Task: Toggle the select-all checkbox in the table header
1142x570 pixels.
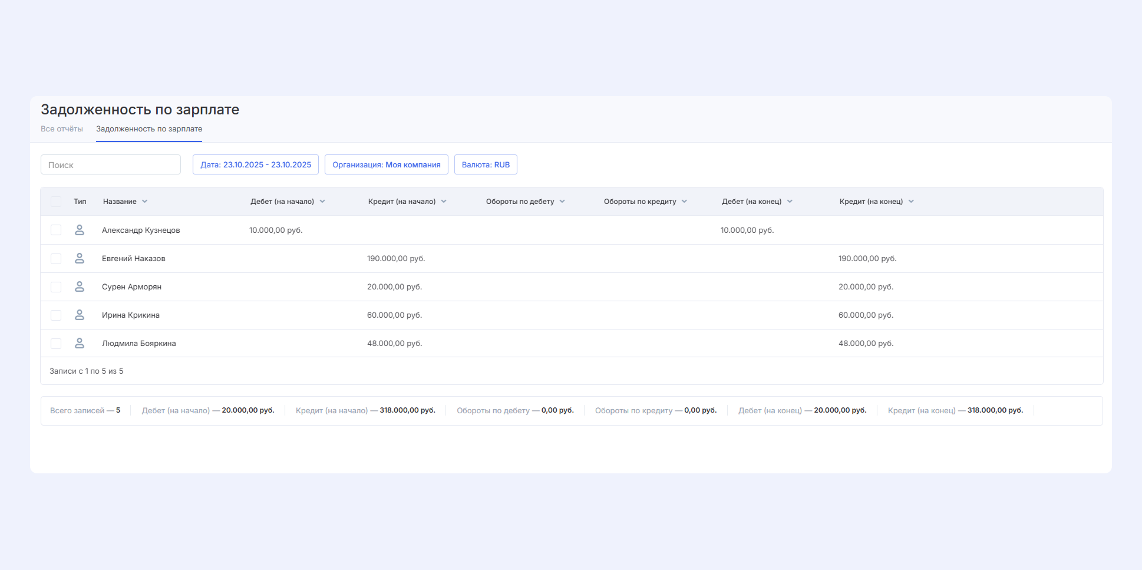Action: tap(56, 202)
